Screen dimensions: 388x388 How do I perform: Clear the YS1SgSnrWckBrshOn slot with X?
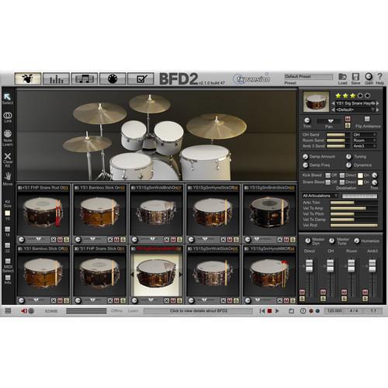[x=167, y=240]
